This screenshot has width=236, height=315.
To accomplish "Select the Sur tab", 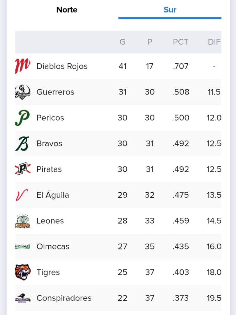I will [170, 10].
